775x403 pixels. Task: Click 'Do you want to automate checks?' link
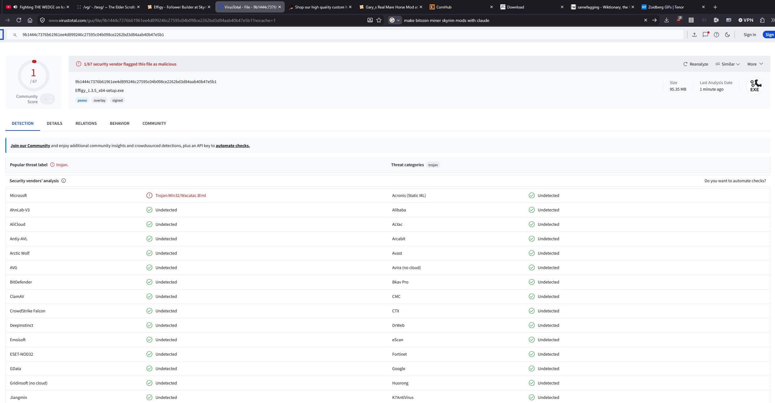(735, 181)
